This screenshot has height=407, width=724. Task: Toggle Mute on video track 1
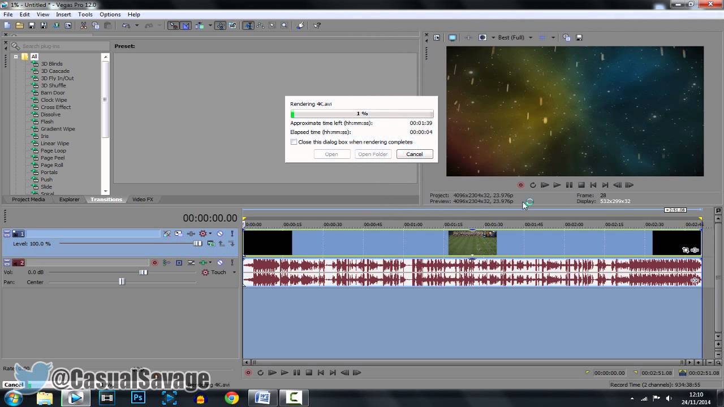point(220,233)
